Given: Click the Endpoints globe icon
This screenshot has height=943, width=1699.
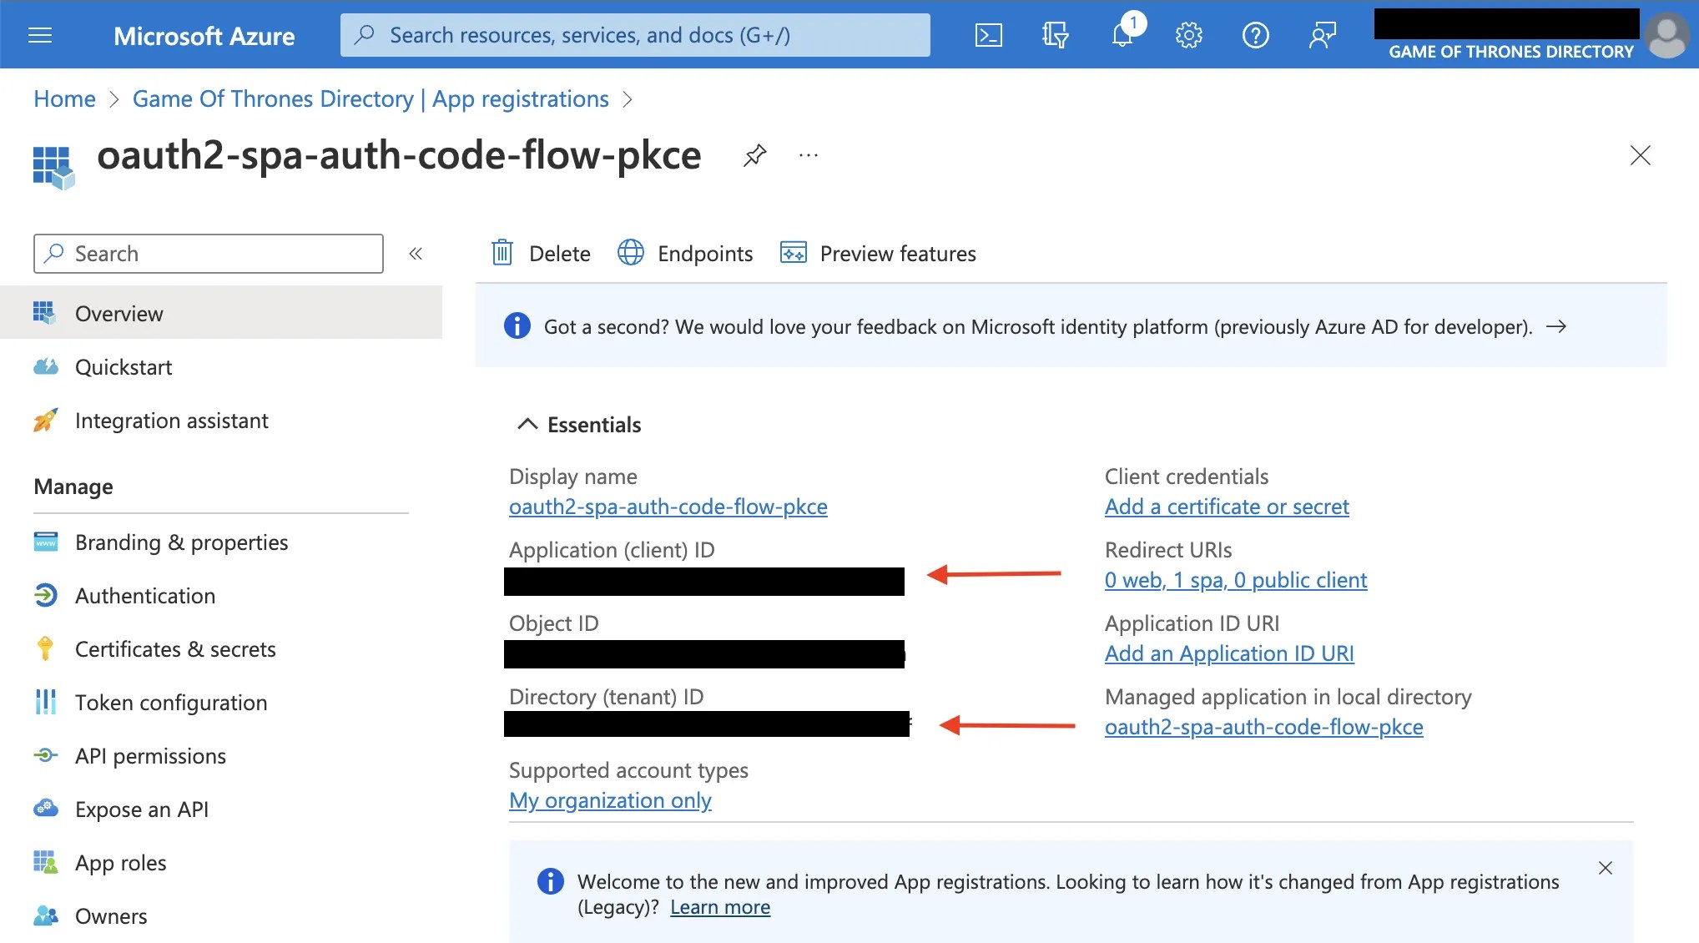Looking at the screenshot, I should (x=631, y=252).
